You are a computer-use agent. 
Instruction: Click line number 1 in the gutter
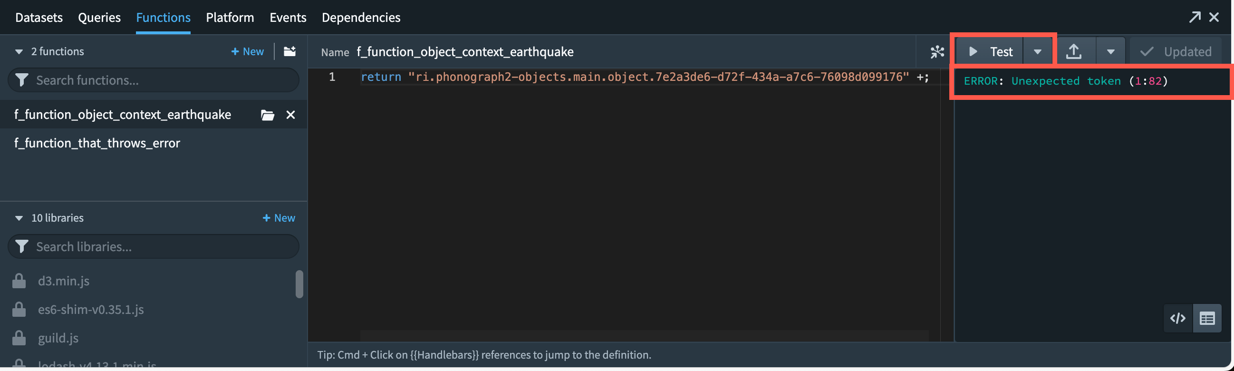coord(332,77)
